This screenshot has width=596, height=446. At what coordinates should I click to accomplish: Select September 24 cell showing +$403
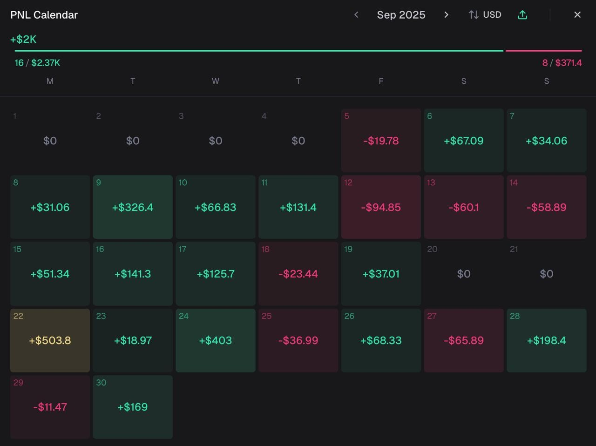pos(216,340)
